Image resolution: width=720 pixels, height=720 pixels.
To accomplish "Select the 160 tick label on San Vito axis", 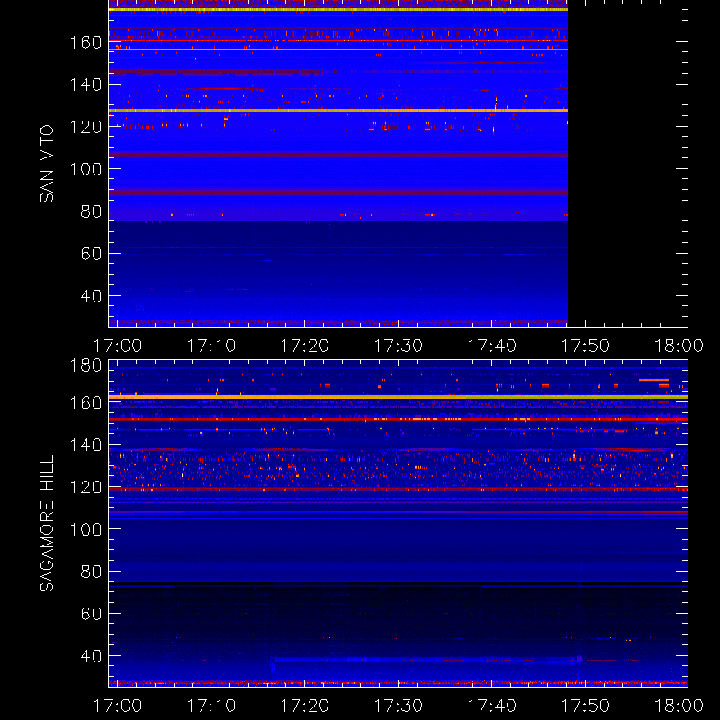I will click(85, 42).
